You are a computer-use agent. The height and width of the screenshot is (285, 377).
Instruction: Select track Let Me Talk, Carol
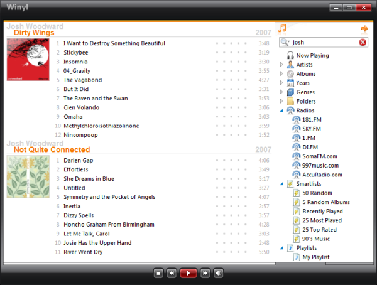point(87,234)
